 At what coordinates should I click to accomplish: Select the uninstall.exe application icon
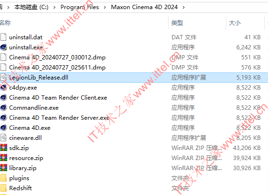click(3, 47)
